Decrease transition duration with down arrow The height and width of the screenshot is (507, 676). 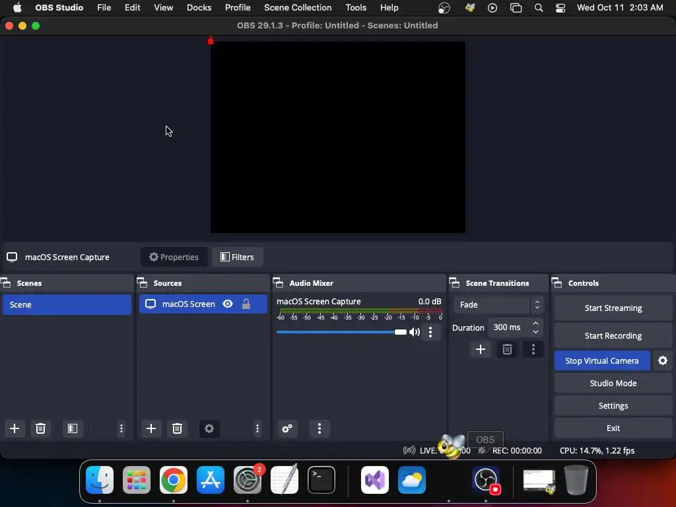[x=535, y=331]
